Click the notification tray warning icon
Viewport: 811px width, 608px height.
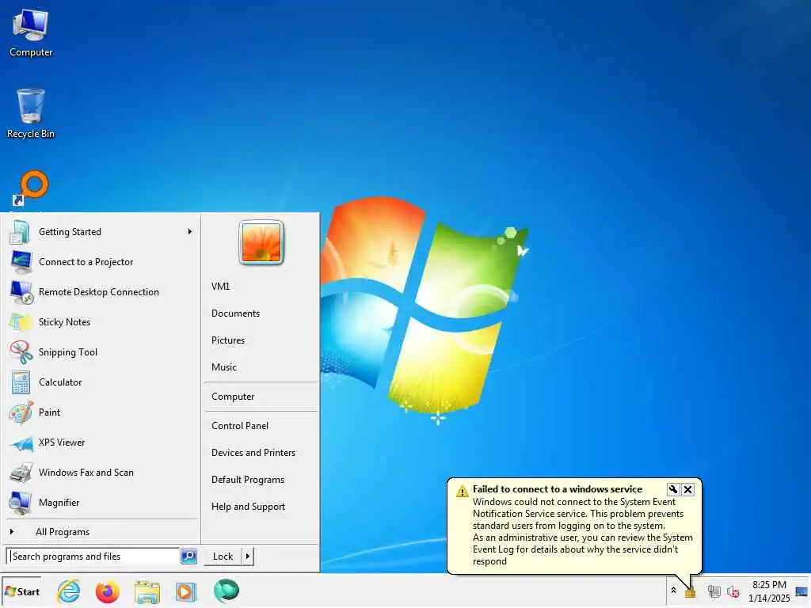690,592
